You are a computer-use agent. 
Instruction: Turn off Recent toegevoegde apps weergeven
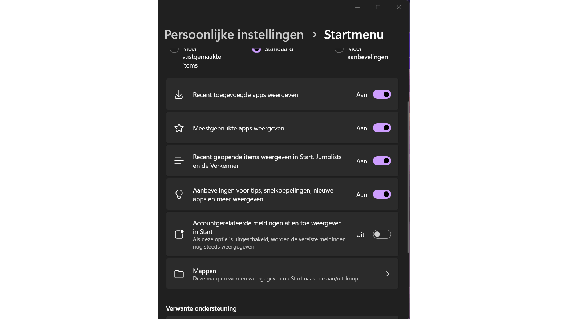(x=382, y=94)
